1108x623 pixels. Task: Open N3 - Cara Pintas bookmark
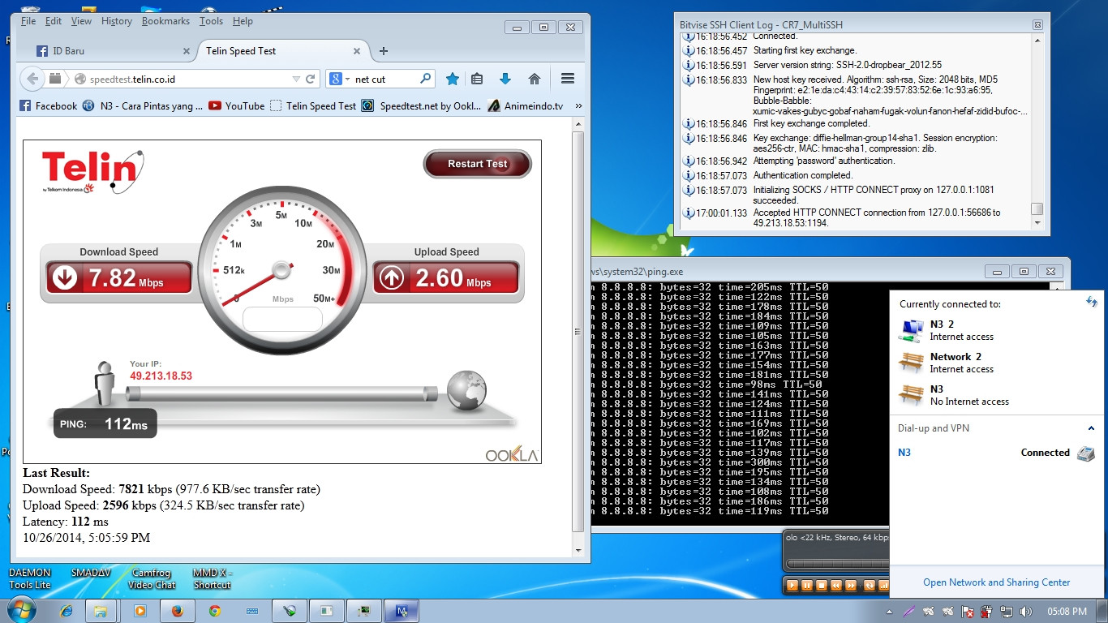[x=143, y=105]
